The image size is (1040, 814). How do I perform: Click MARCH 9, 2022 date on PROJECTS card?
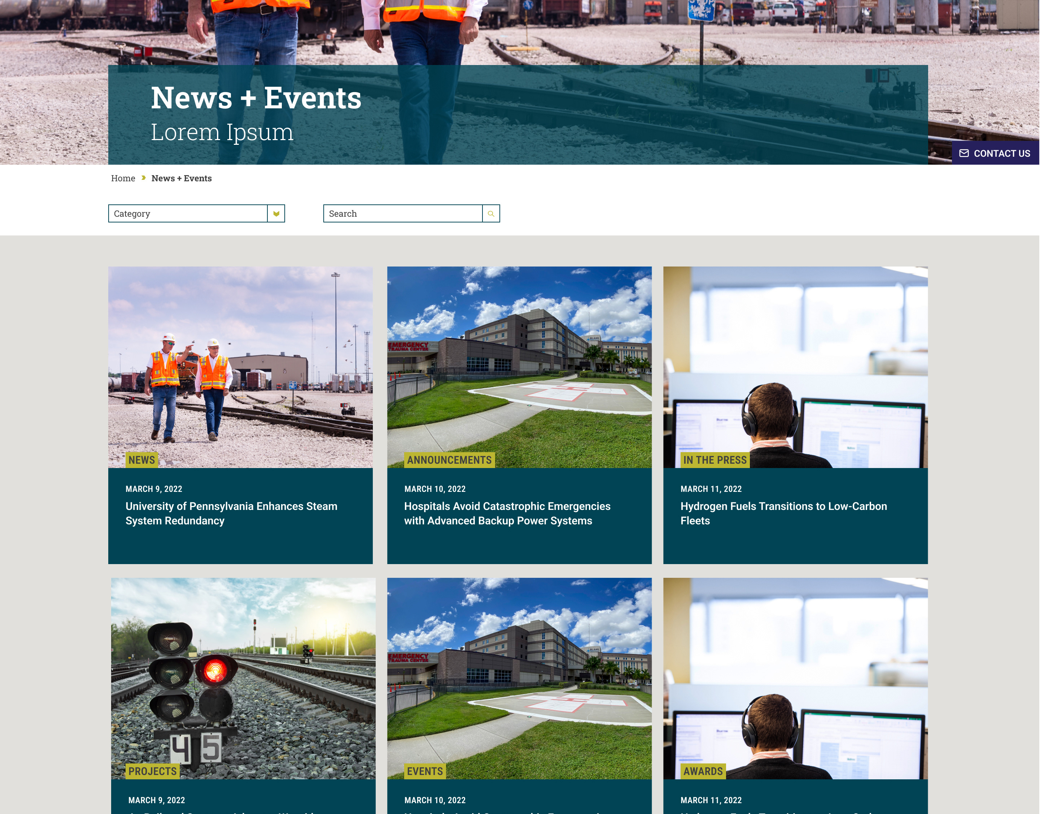(157, 800)
